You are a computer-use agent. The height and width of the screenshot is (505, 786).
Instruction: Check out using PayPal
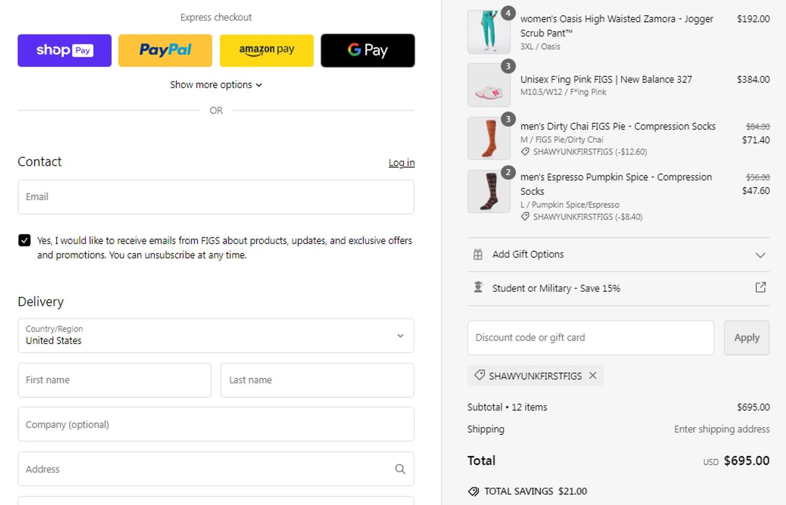(165, 50)
